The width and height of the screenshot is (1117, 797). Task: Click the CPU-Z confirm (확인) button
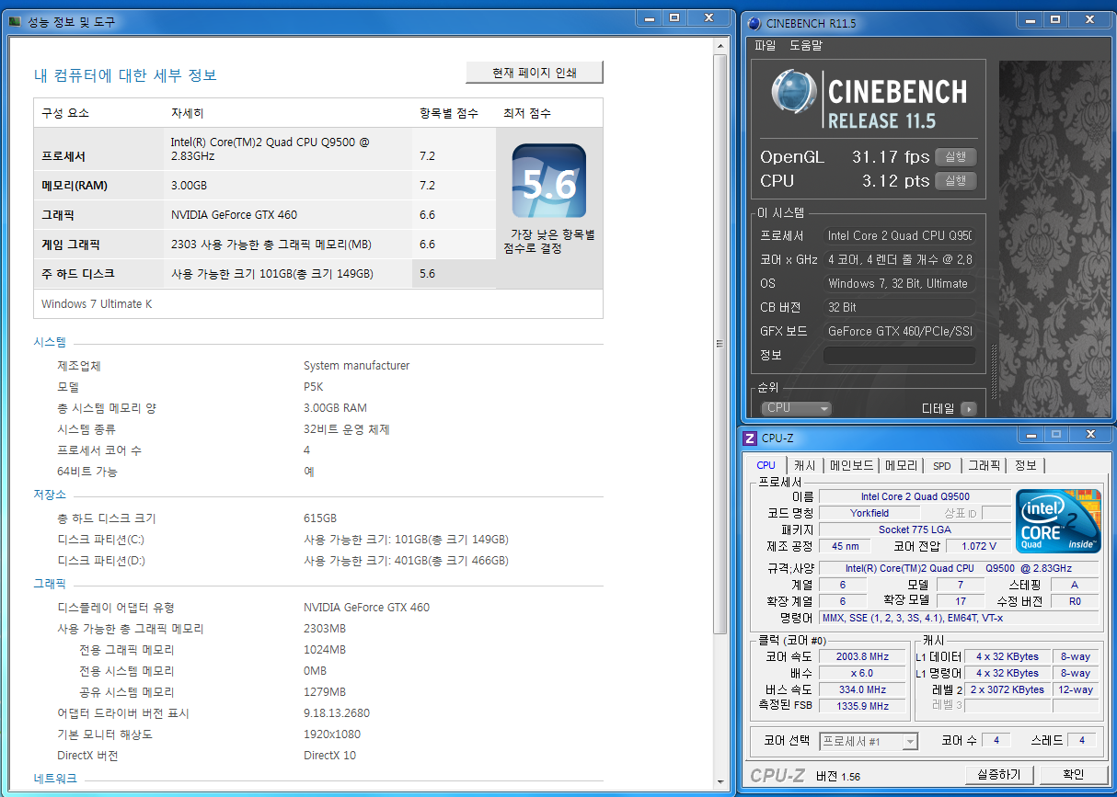click(1073, 774)
